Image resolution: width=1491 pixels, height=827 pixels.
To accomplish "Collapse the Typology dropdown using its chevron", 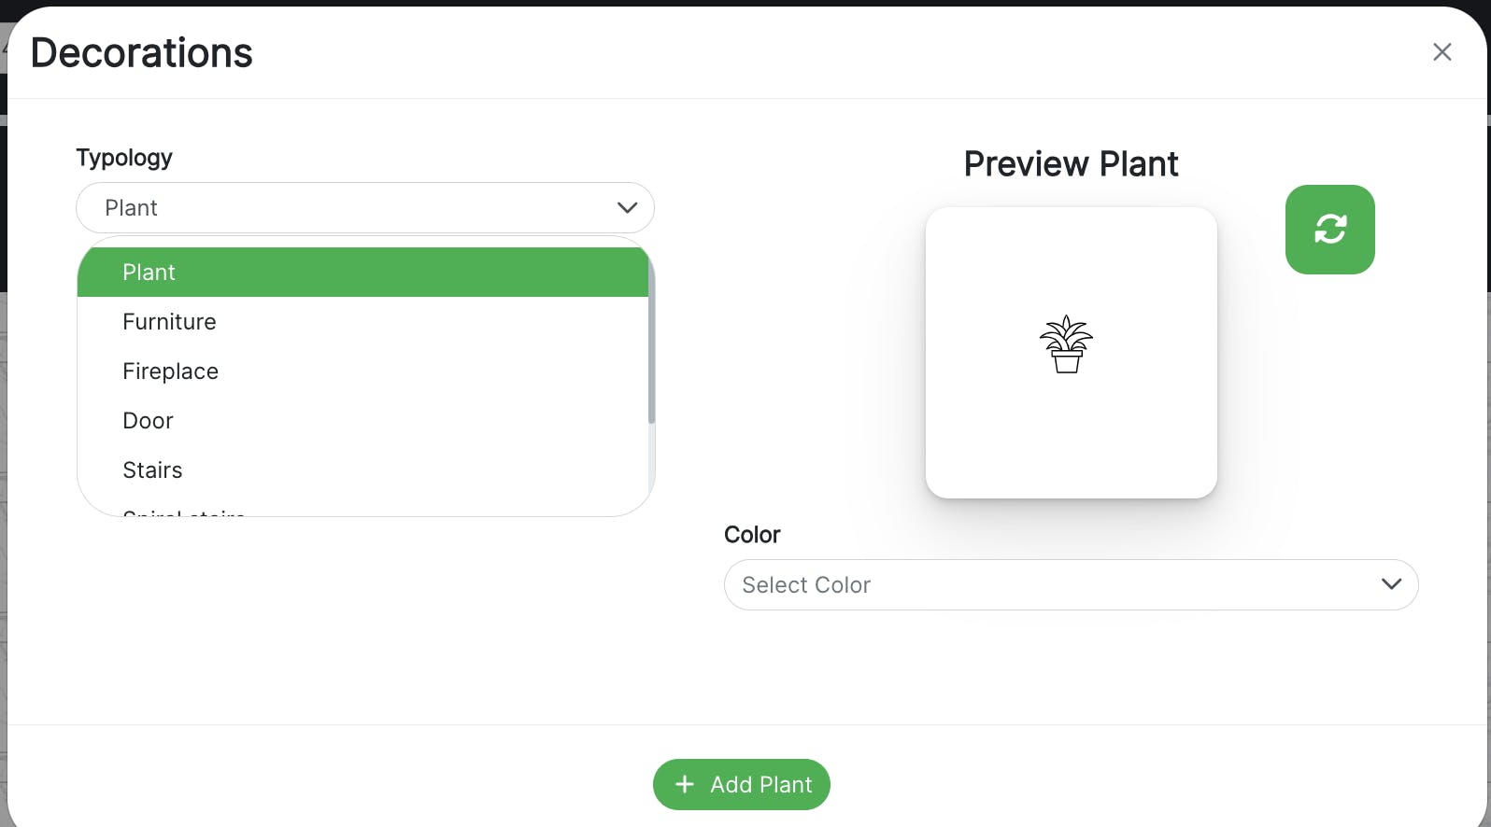I will 627,207.
